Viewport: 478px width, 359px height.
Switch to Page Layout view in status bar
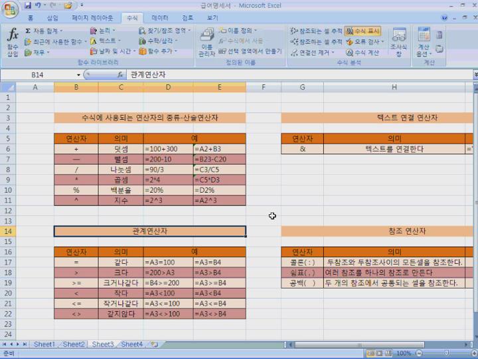tap(380, 354)
